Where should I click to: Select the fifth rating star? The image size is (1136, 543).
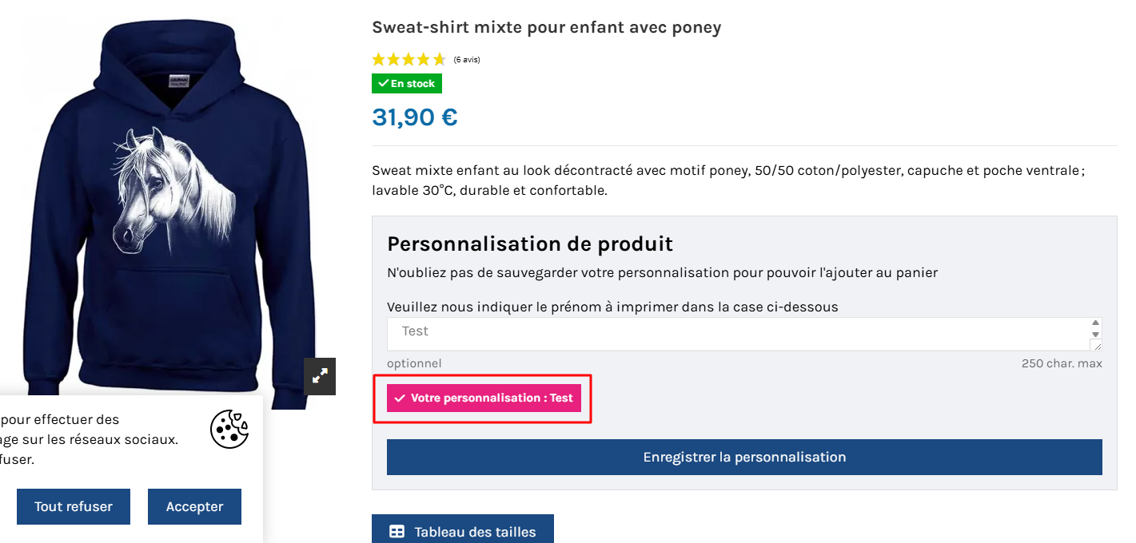coord(439,59)
